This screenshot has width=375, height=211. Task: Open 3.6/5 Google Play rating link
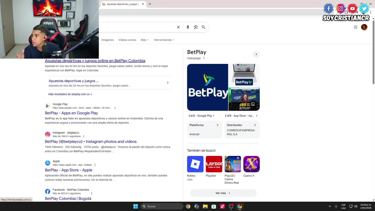pyautogui.click(x=202, y=116)
